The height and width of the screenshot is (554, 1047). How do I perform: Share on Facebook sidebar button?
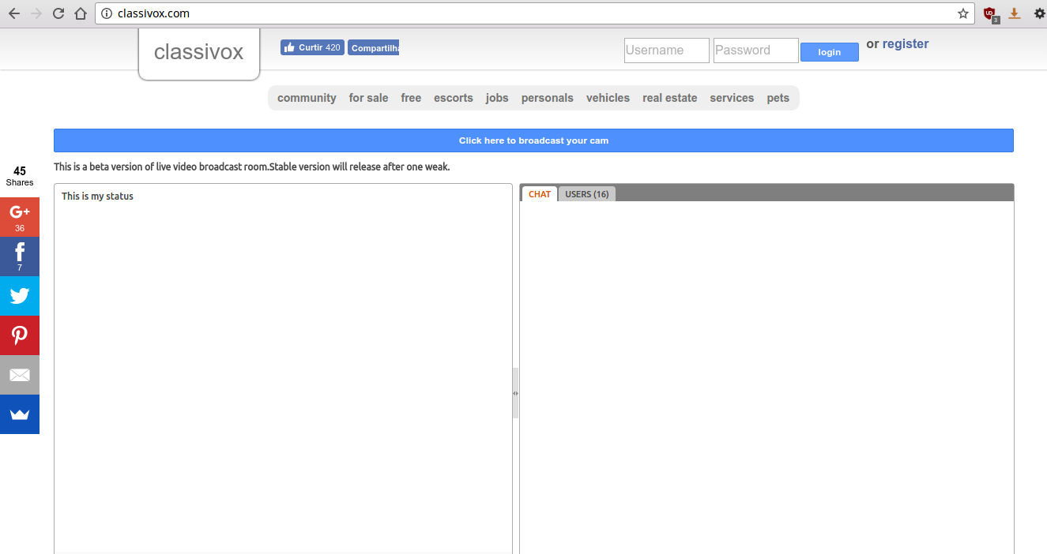(20, 256)
